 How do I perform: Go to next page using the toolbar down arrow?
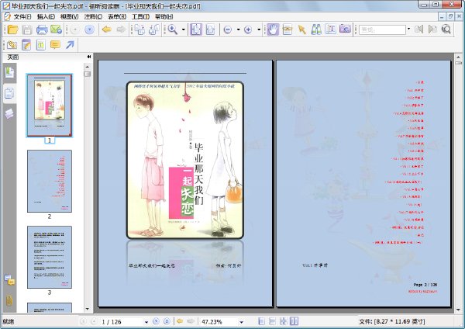[x=90, y=29]
